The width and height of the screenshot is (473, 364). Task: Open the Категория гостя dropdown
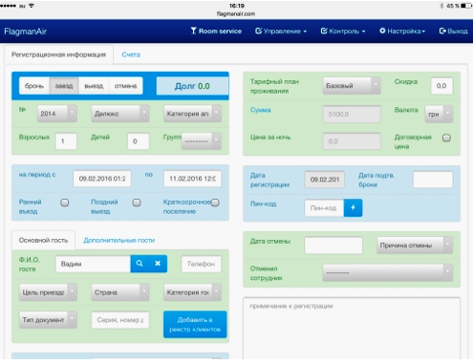tap(192, 292)
